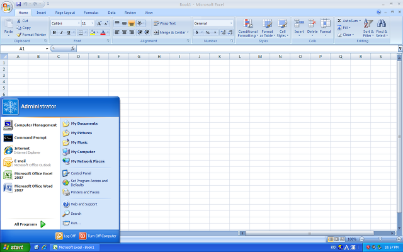Click the Insert cells icon
Image resolution: width=403 pixels, height=252 pixels.
tap(299, 23)
